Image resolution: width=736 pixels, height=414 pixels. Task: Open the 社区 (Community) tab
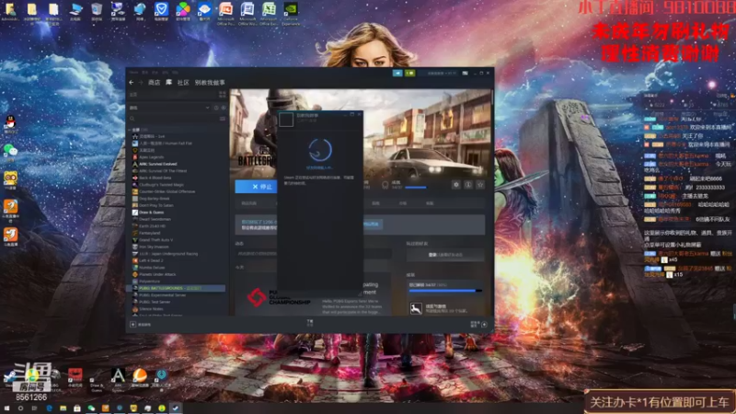183,83
